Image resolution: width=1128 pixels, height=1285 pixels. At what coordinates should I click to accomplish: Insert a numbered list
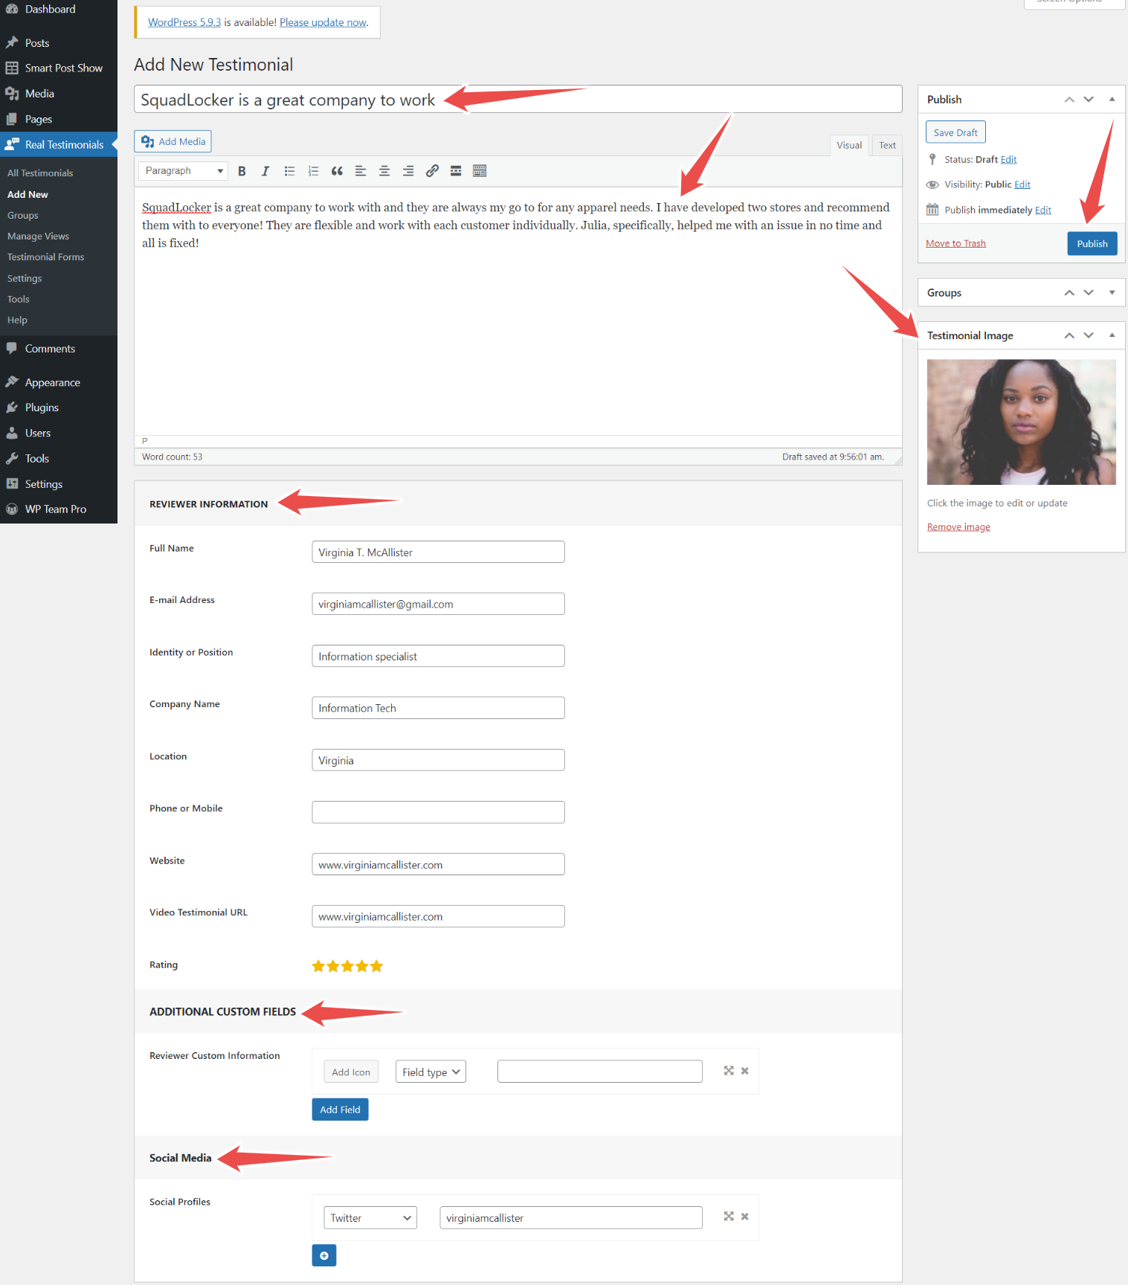[x=313, y=171]
